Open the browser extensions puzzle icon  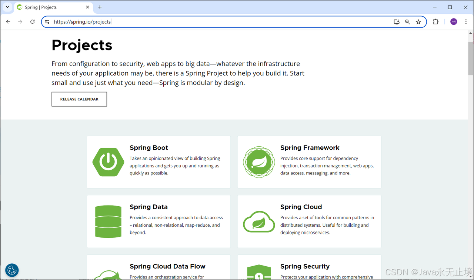click(435, 22)
